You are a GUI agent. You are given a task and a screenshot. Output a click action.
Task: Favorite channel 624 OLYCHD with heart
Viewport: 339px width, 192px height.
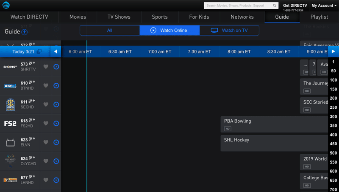coord(46,161)
